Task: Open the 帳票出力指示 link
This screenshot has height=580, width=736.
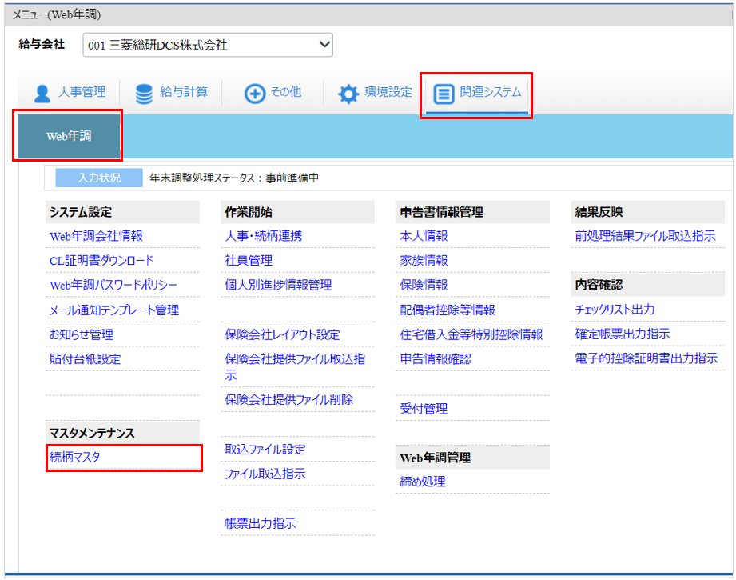Action: point(260,523)
